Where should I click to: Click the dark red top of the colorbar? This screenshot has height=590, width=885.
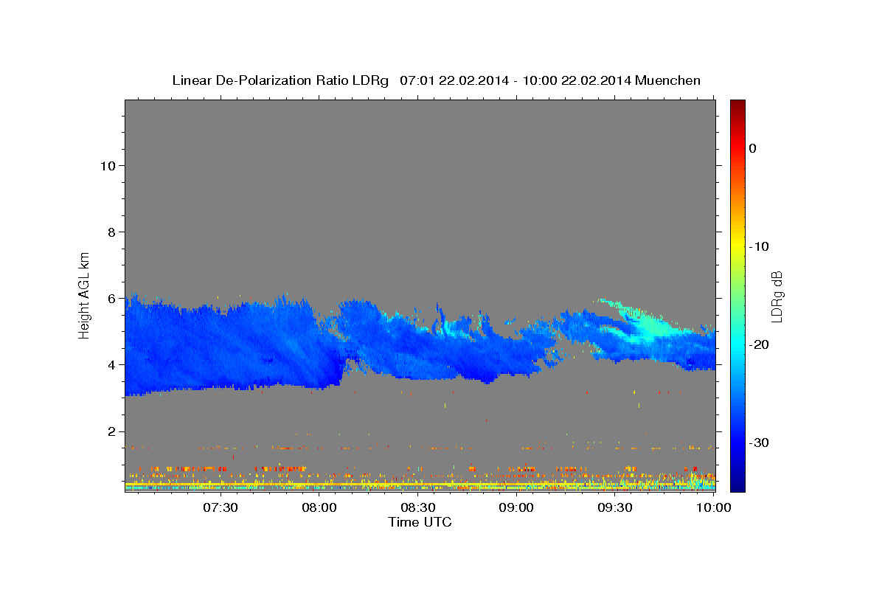point(737,107)
